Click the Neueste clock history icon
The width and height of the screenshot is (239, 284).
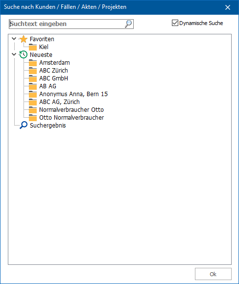24,55
